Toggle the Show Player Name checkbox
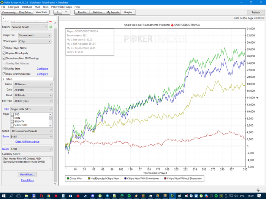This screenshot has width=266, height=199. (x=4, y=48)
